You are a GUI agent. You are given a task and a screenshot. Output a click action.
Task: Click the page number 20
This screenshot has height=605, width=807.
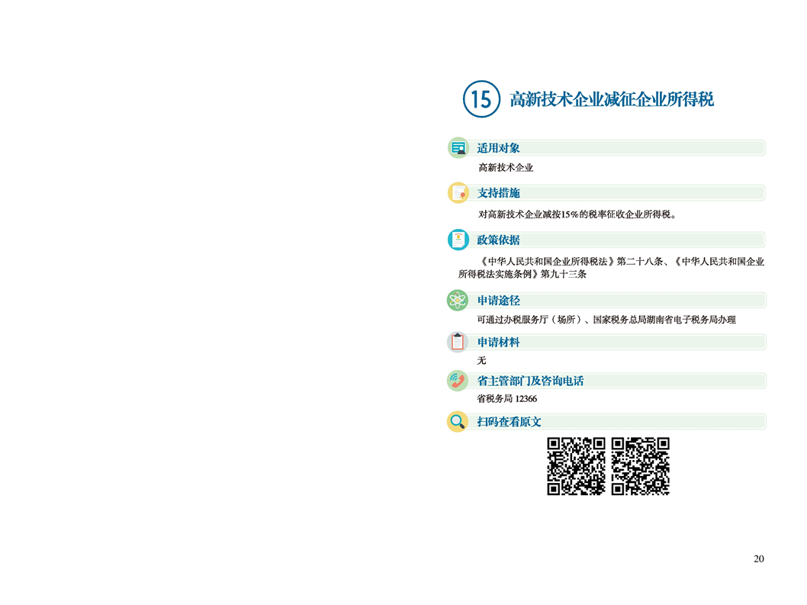[759, 559]
